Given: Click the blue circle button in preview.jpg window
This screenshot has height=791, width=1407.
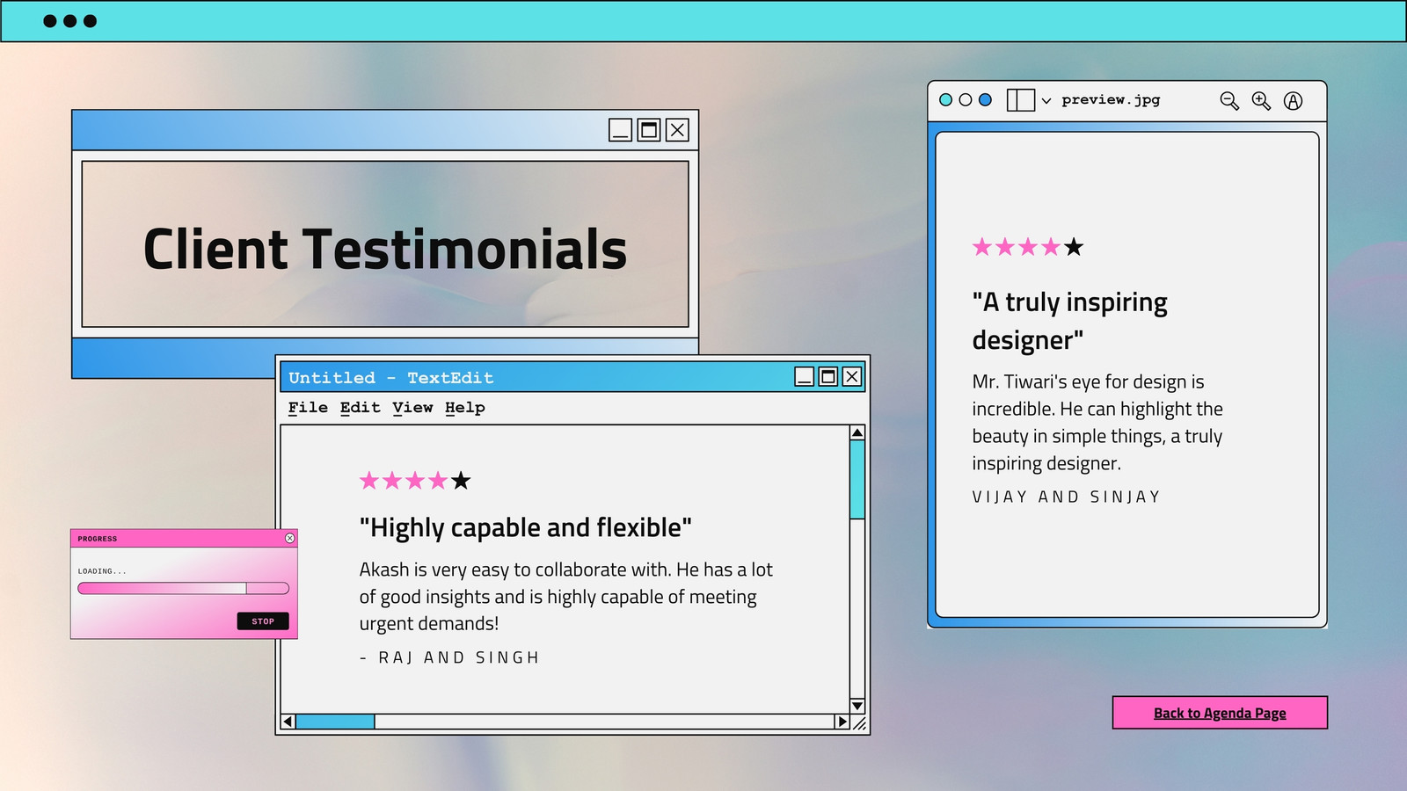Looking at the screenshot, I should [986, 100].
